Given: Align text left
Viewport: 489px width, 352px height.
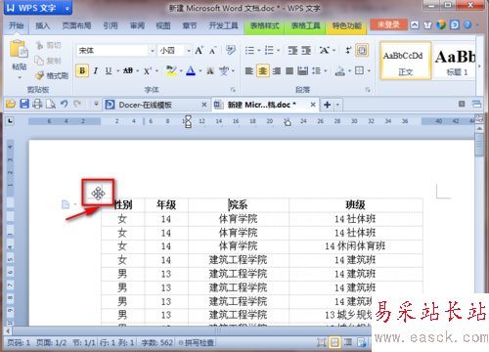Looking at the screenshot, I should [249, 70].
